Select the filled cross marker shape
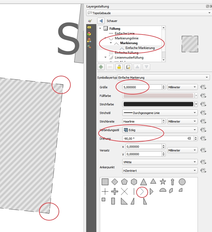This screenshot has height=232, width=212. [115, 191]
